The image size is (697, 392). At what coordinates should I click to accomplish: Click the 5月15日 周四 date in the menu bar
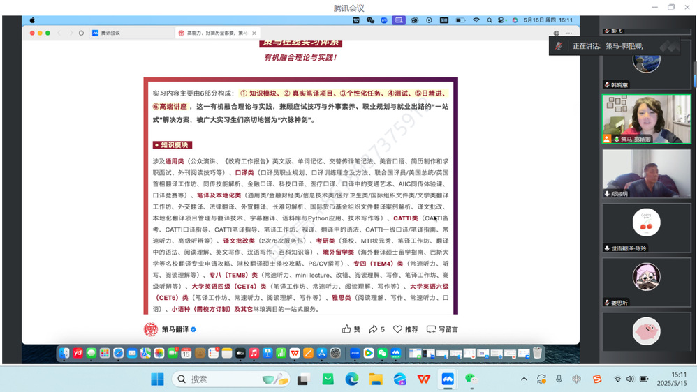[540, 20]
